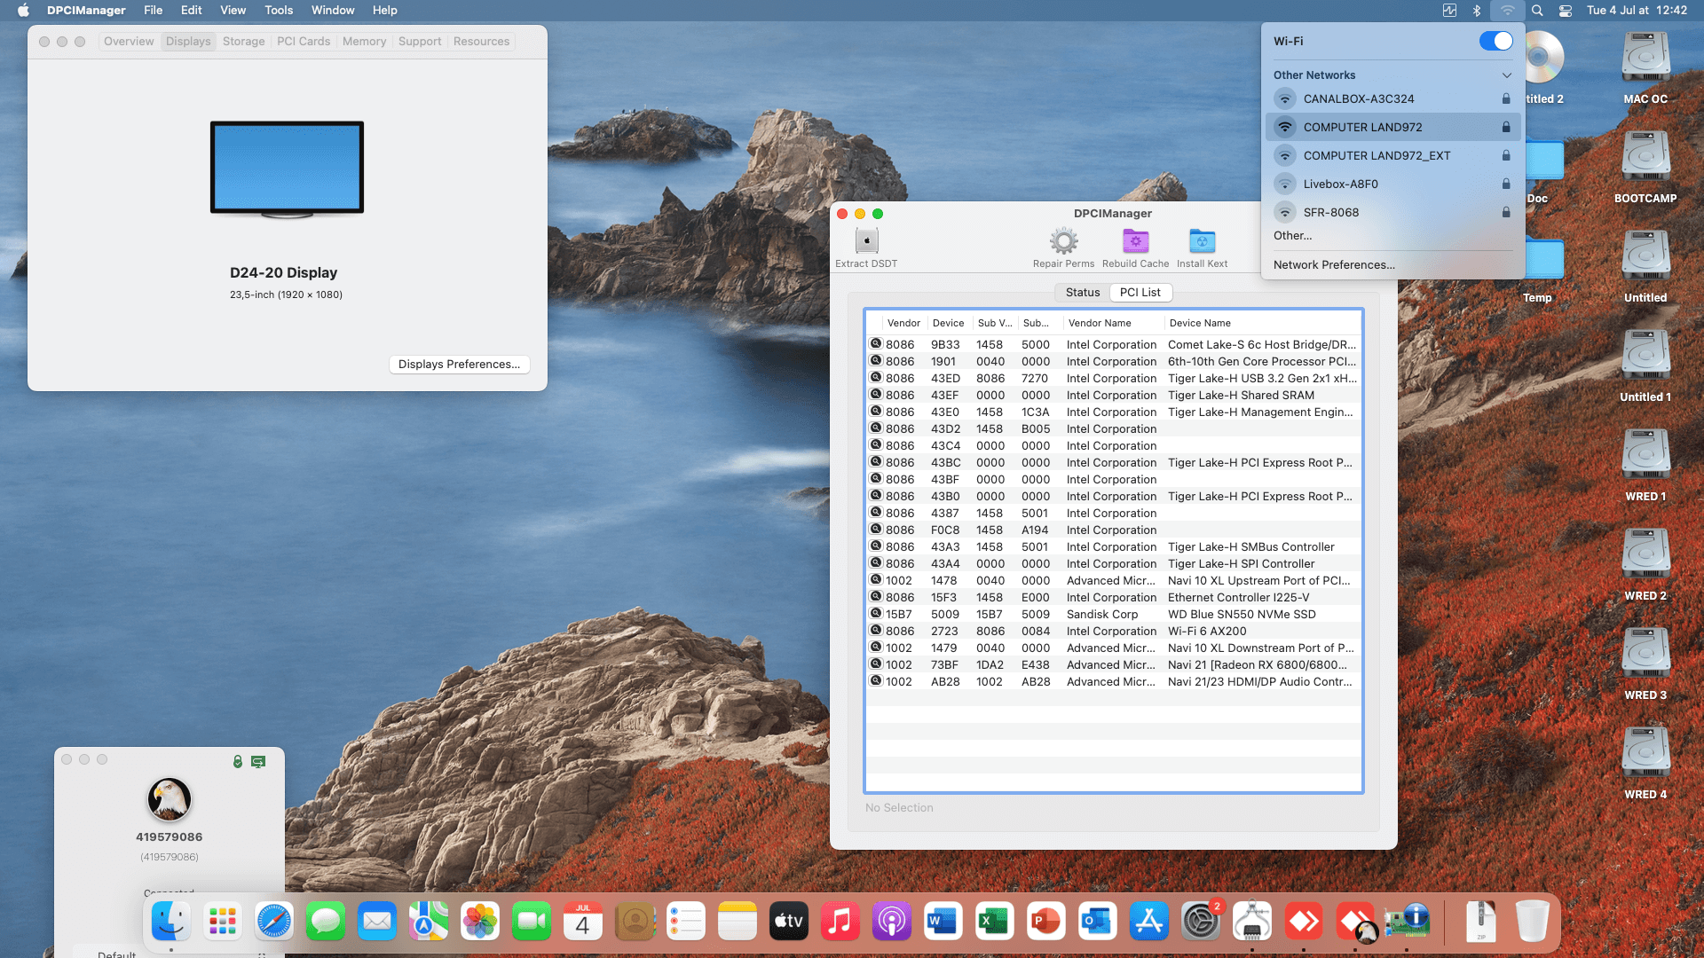Image resolution: width=1704 pixels, height=958 pixels.
Task: Open Control Center in the menu bar
Action: click(1566, 11)
